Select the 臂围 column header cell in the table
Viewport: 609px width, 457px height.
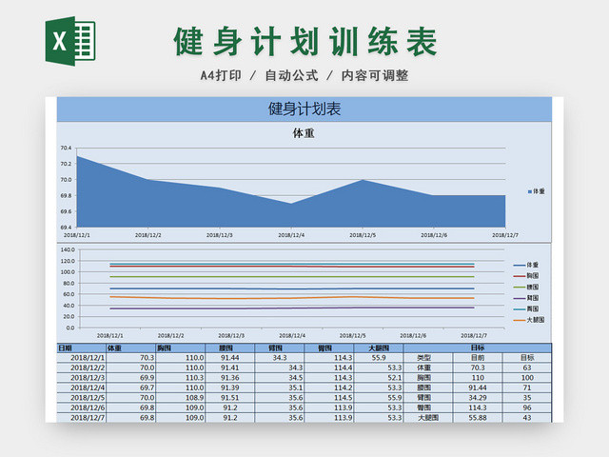279,348
